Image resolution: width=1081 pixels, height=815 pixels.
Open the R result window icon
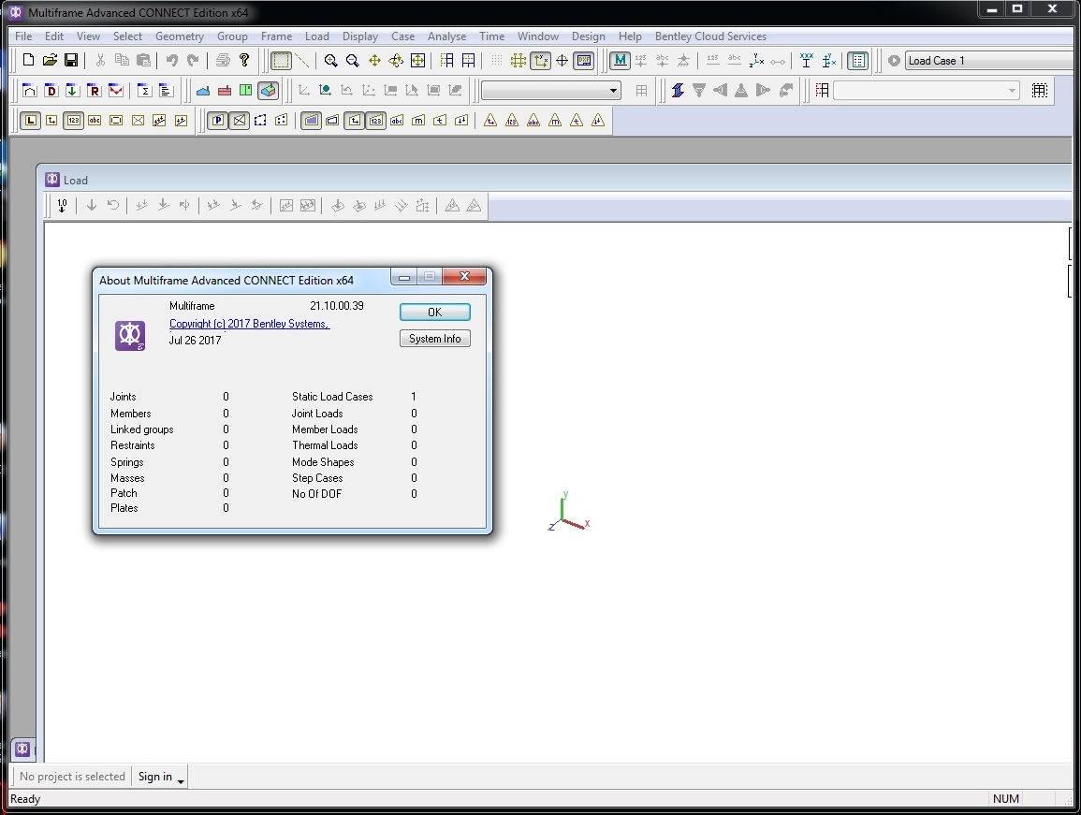click(x=94, y=91)
